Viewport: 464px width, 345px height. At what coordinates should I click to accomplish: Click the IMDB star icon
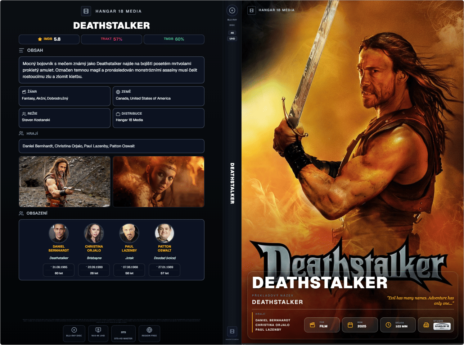coord(40,39)
